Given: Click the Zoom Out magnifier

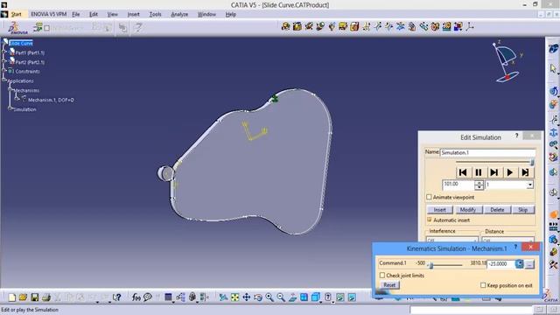Looking at the screenshot, I should (281, 297).
